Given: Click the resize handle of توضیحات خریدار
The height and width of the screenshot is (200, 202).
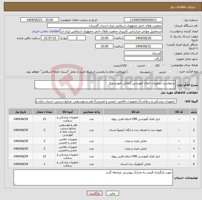Looking at the screenshot, I should point(15,184).
